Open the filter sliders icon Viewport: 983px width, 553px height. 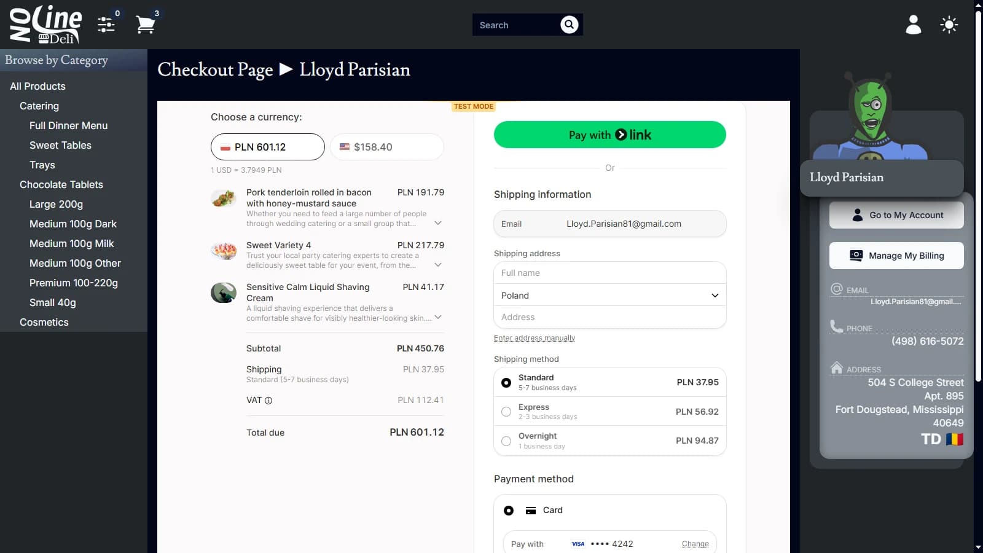point(106,25)
